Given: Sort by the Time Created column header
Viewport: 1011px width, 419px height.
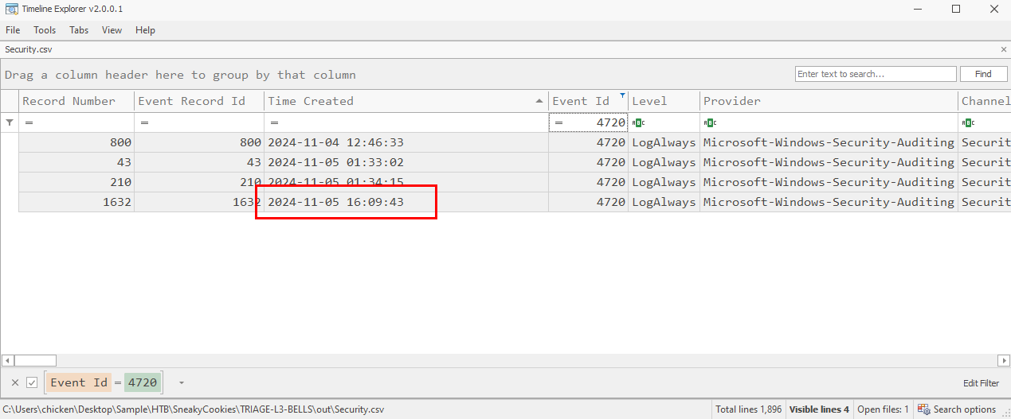Looking at the screenshot, I should (406, 101).
